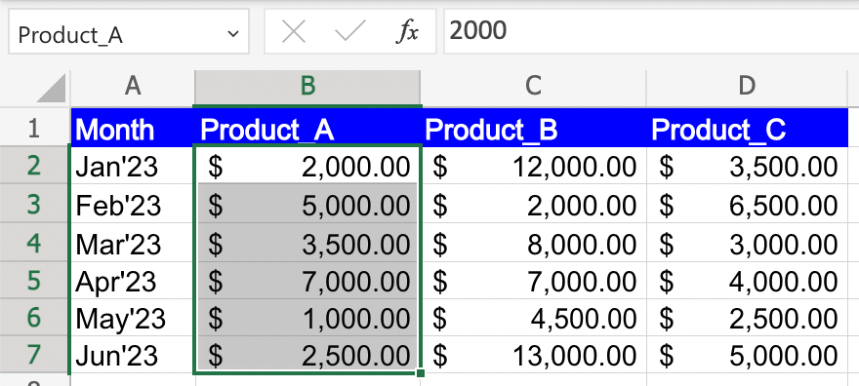Viewport: 859px width, 386px height.
Task: Select Product_A value 7,000.00 for Apr'23
Action: [307, 280]
